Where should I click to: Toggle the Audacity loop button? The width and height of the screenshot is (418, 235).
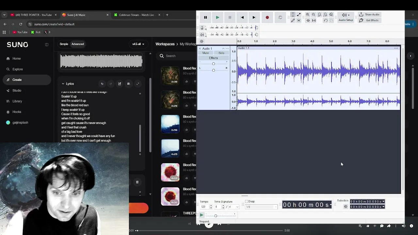[x=280, y=17]
